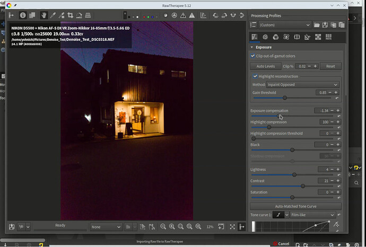Select the Hand navigation tool
This screenshot has height=247, width=366.
pyautogui.click(x=43, y=15)
